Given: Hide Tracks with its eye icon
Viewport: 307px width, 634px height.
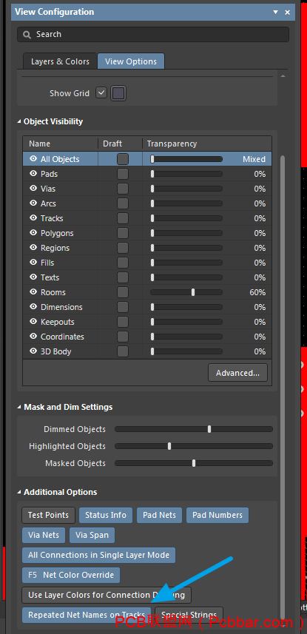Looking at the screenshot, I should tap(33, 218).
